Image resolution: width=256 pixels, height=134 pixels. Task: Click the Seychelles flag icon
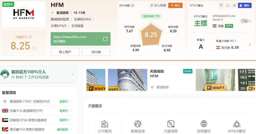pos(5,130)
